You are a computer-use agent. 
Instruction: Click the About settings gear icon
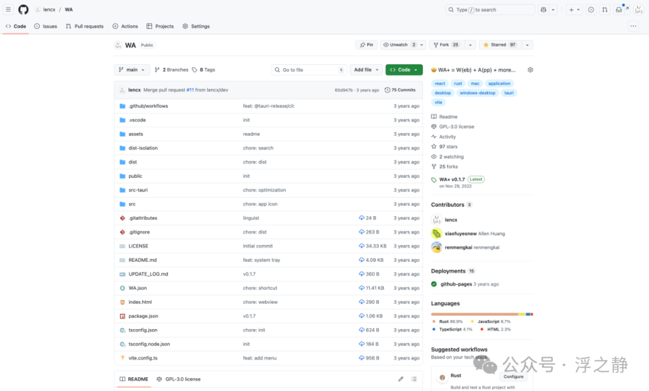coord(530,70)
